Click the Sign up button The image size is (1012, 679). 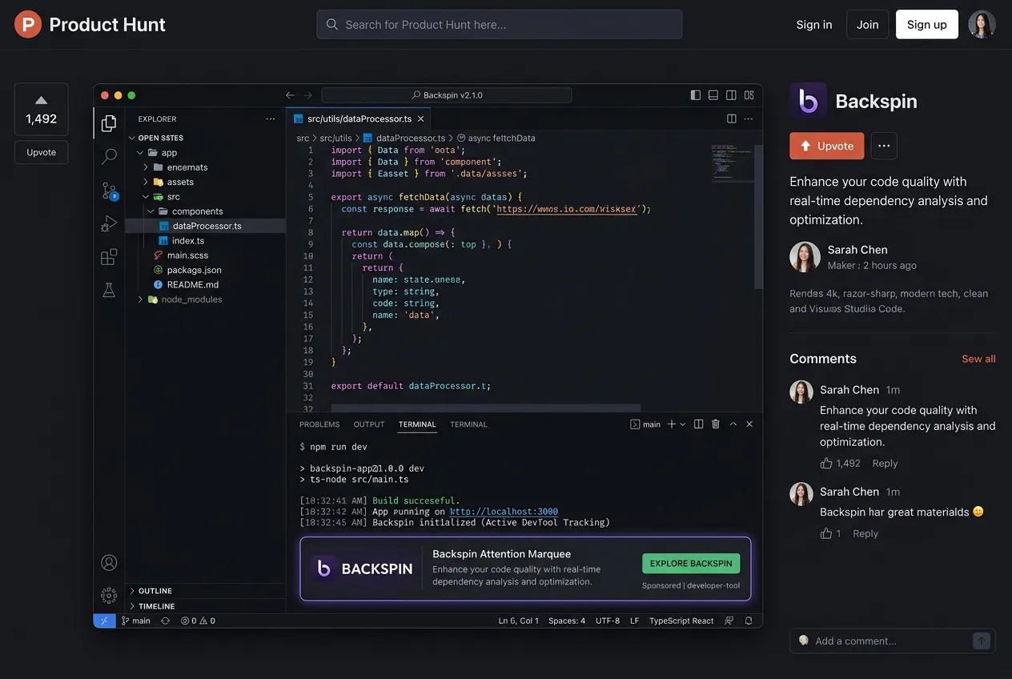927,25
